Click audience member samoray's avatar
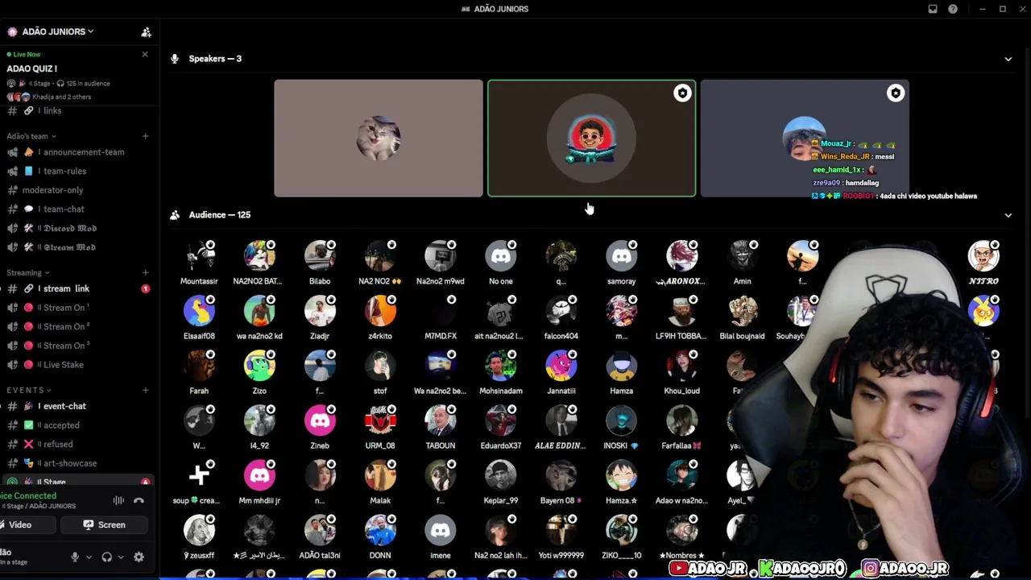Viewport: 1031px width, 580px height. tap(622, 256)
